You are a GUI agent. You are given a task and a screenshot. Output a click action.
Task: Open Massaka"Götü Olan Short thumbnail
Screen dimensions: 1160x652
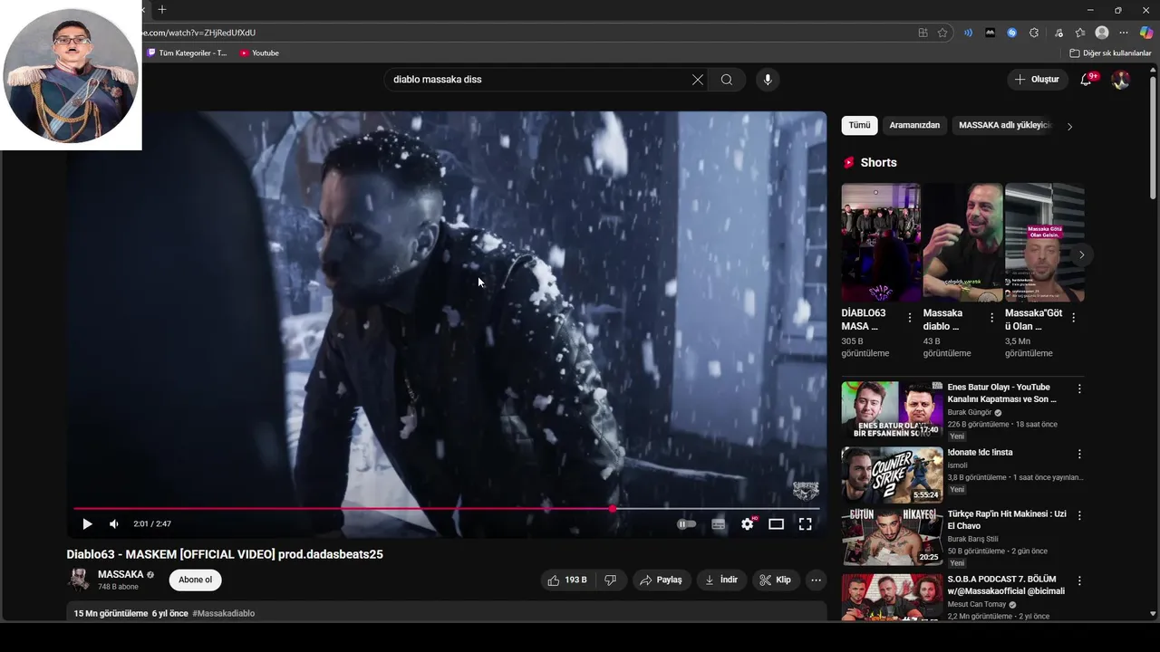point(1044,242)
